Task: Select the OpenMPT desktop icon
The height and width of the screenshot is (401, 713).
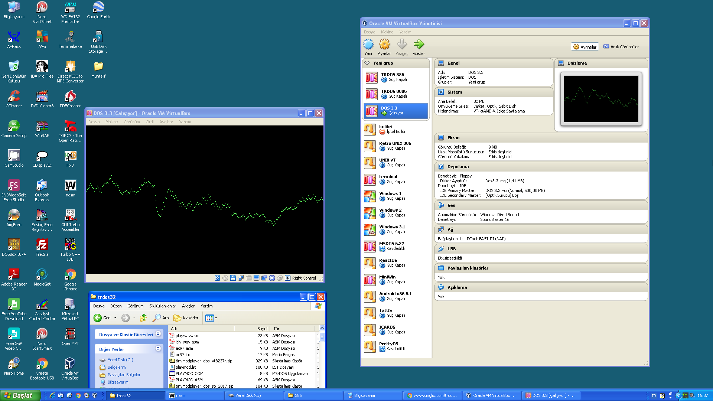Action: (70, 336)
